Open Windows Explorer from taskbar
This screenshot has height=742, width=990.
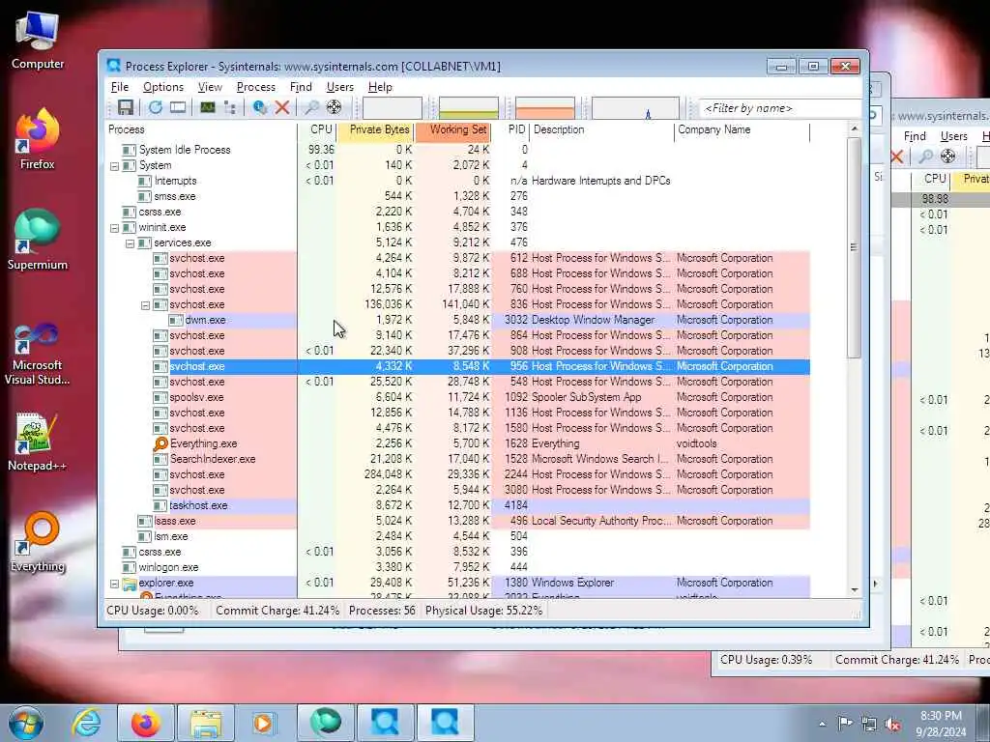click(205, 723)
